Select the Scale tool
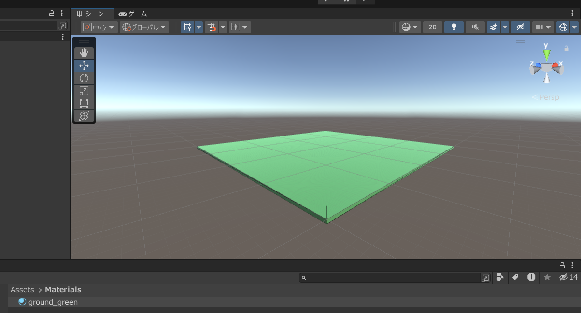The image size is (581, 313). [84, 91]
